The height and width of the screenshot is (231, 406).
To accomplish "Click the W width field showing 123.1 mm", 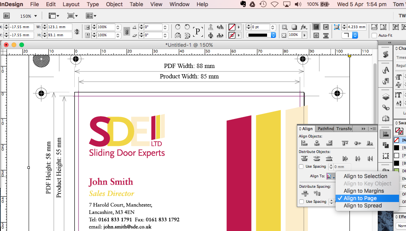I will (60, 27).
